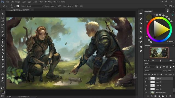The width and height of the screenshot is (175, 98).
Task: Select the Clone Stamp tool
Action: click(x=2, y=42)
